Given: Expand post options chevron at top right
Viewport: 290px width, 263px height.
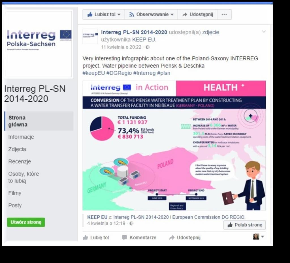Looking at the screenshot, I should point(264,32).
